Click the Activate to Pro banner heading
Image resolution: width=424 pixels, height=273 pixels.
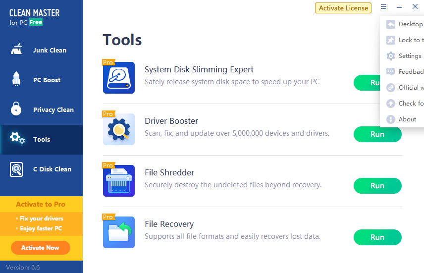41,204
